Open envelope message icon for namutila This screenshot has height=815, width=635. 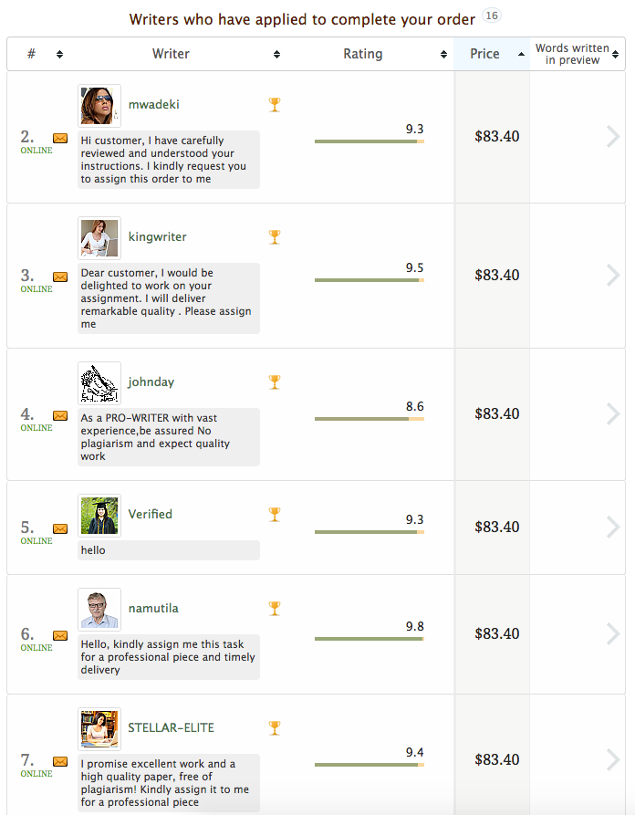coord(60,635)
